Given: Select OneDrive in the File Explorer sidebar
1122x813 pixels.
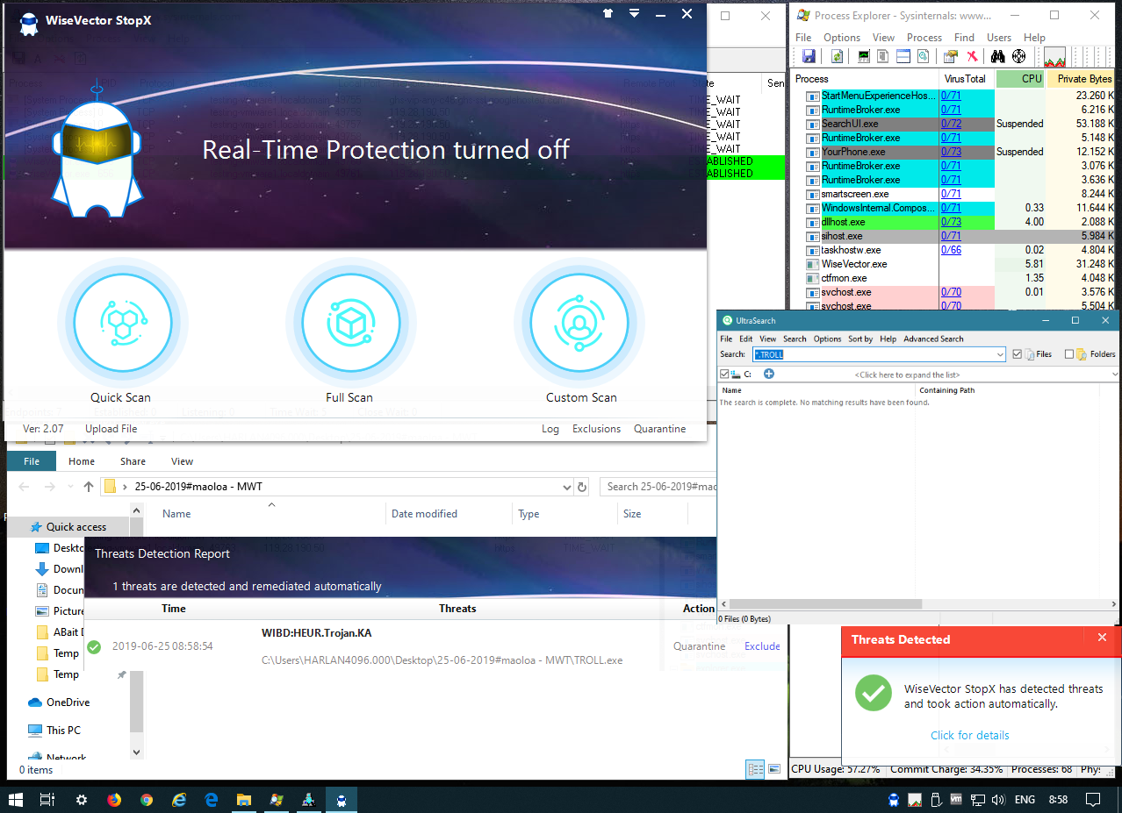Looking at the screenshot, I should pos(67,702).
